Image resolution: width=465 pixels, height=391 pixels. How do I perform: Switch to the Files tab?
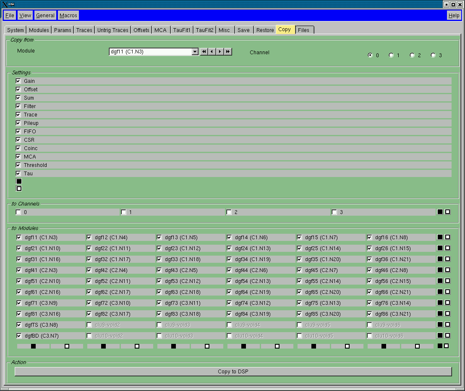(304, 30)
